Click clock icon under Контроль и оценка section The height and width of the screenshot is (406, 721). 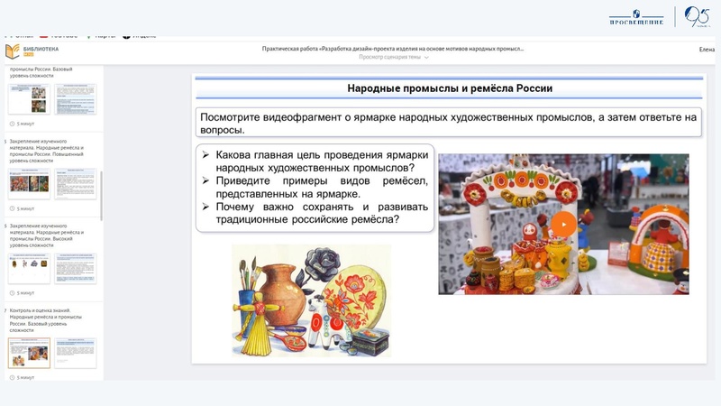coord(12,377)
